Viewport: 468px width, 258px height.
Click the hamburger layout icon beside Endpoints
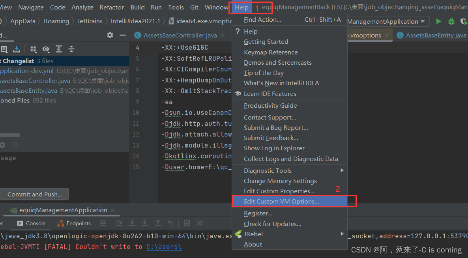point(103,223)
